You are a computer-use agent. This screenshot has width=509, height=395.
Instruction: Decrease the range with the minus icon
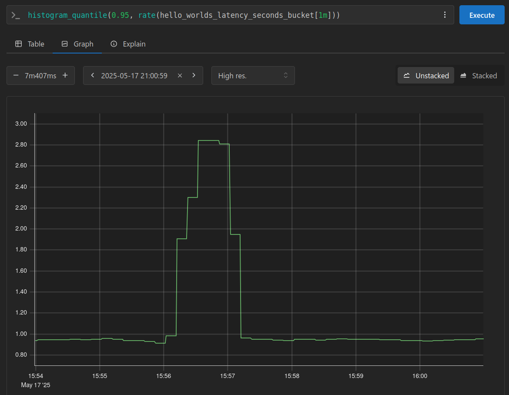point(16,75)
